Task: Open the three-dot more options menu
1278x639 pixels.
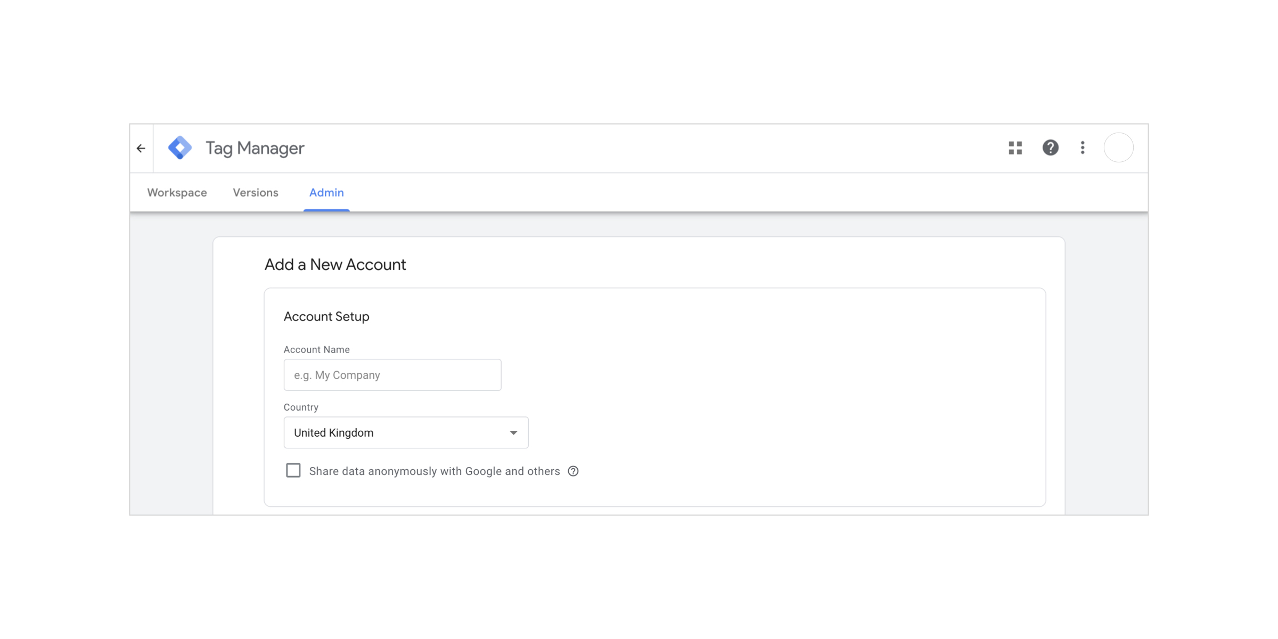Action: (1083, 148)
